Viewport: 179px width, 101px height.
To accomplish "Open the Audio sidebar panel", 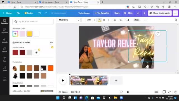I will tap(5, 69).
